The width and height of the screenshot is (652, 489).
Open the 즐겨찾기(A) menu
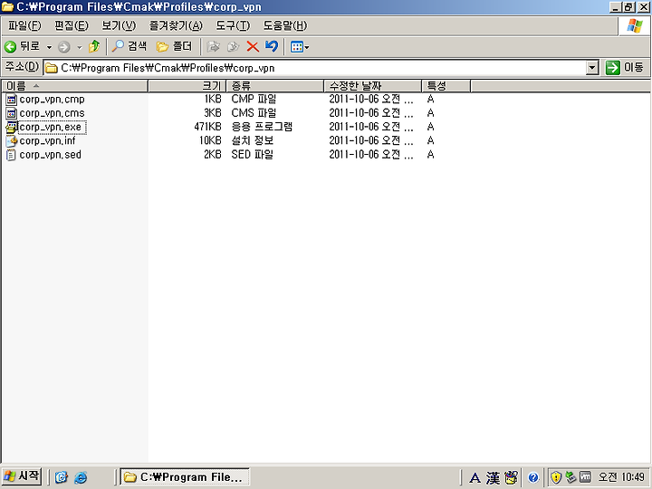[176, 25]
